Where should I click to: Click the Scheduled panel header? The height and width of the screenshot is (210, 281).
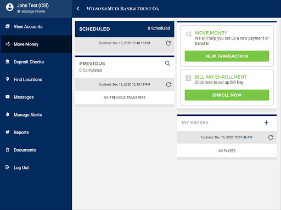pyautogui.click(x=125, y=29)
